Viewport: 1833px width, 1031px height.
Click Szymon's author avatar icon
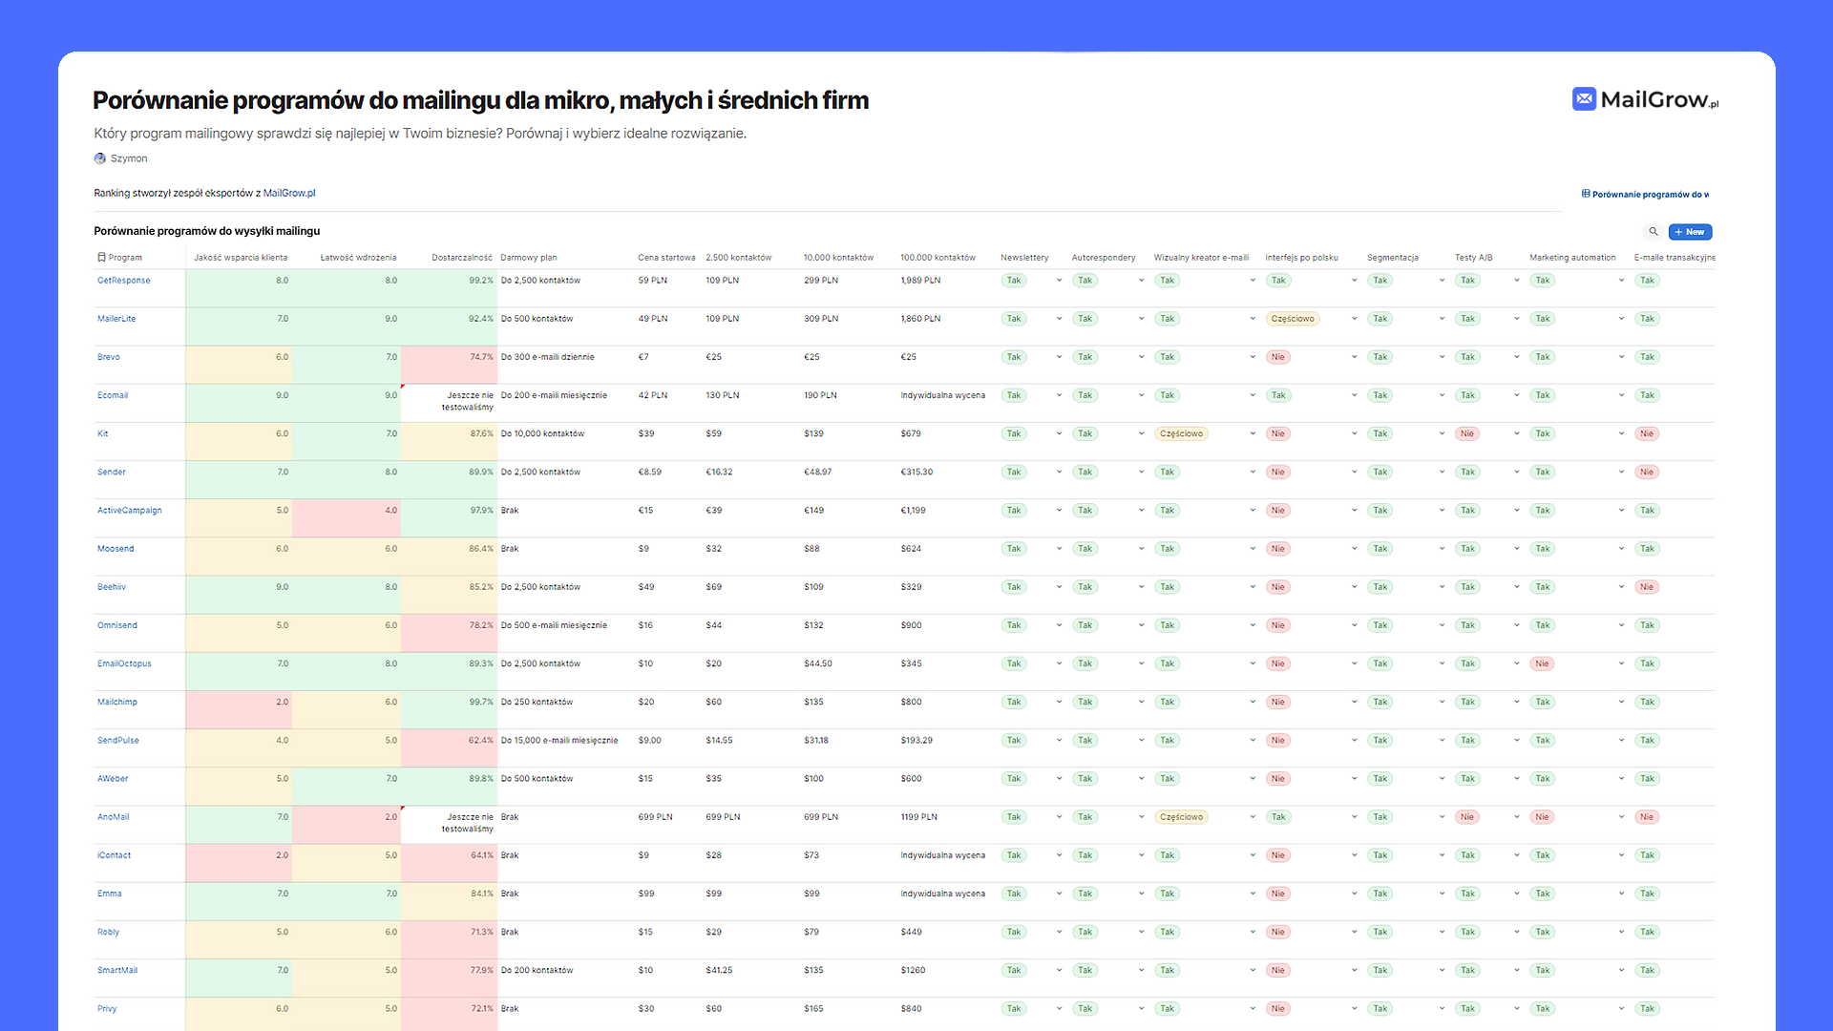click(x=99, y=158)
